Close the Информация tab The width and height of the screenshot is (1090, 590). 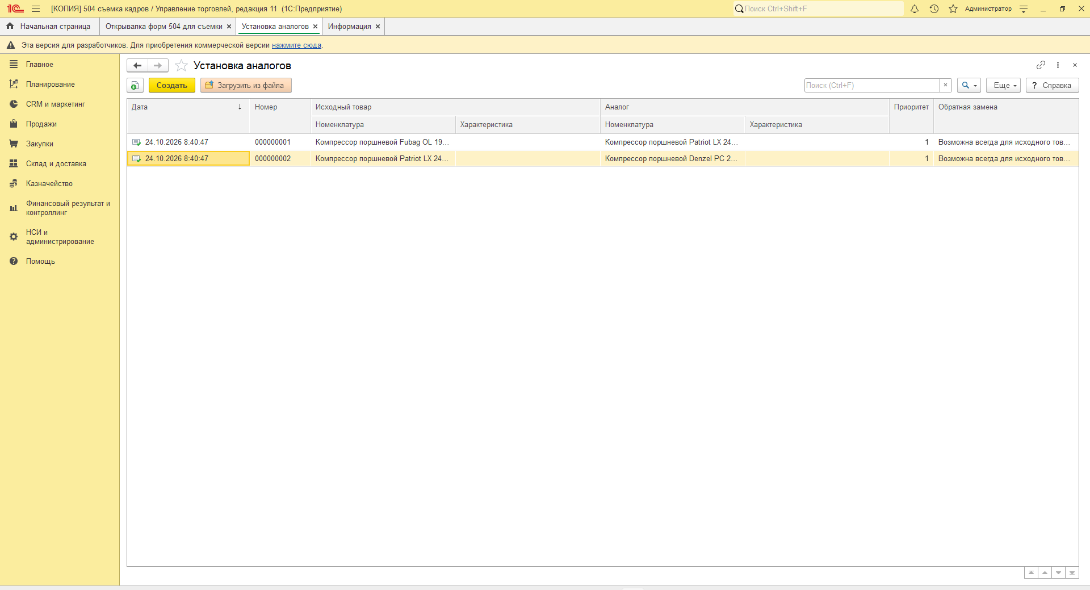[378, 27]
